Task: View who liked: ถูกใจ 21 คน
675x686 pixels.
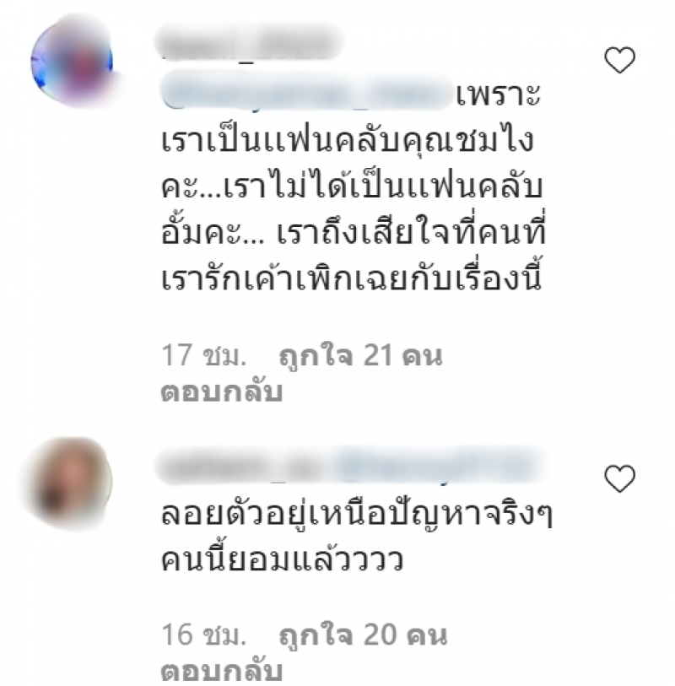Action: [x=360, y=356]
